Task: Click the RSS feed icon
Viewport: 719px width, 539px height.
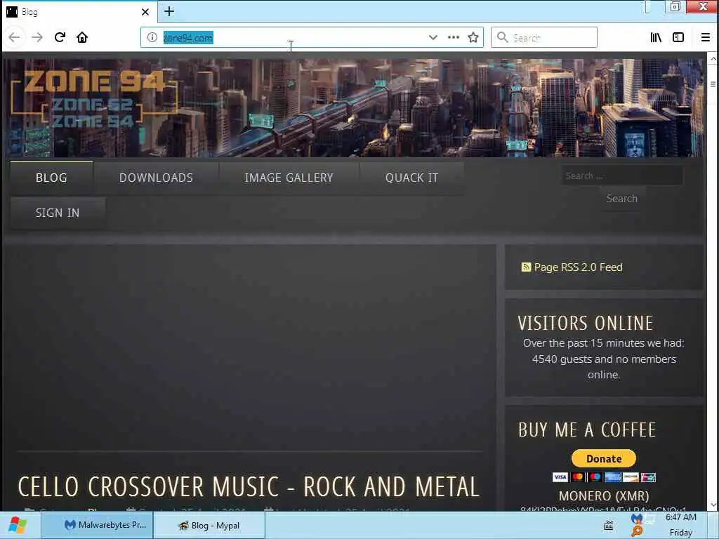Action: click(x=526, y=267)
